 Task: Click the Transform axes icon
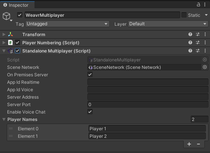pyautogui.click(x=10, y=35)
